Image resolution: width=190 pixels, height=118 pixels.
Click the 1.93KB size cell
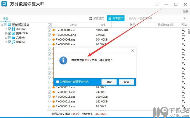pos(100,35)
